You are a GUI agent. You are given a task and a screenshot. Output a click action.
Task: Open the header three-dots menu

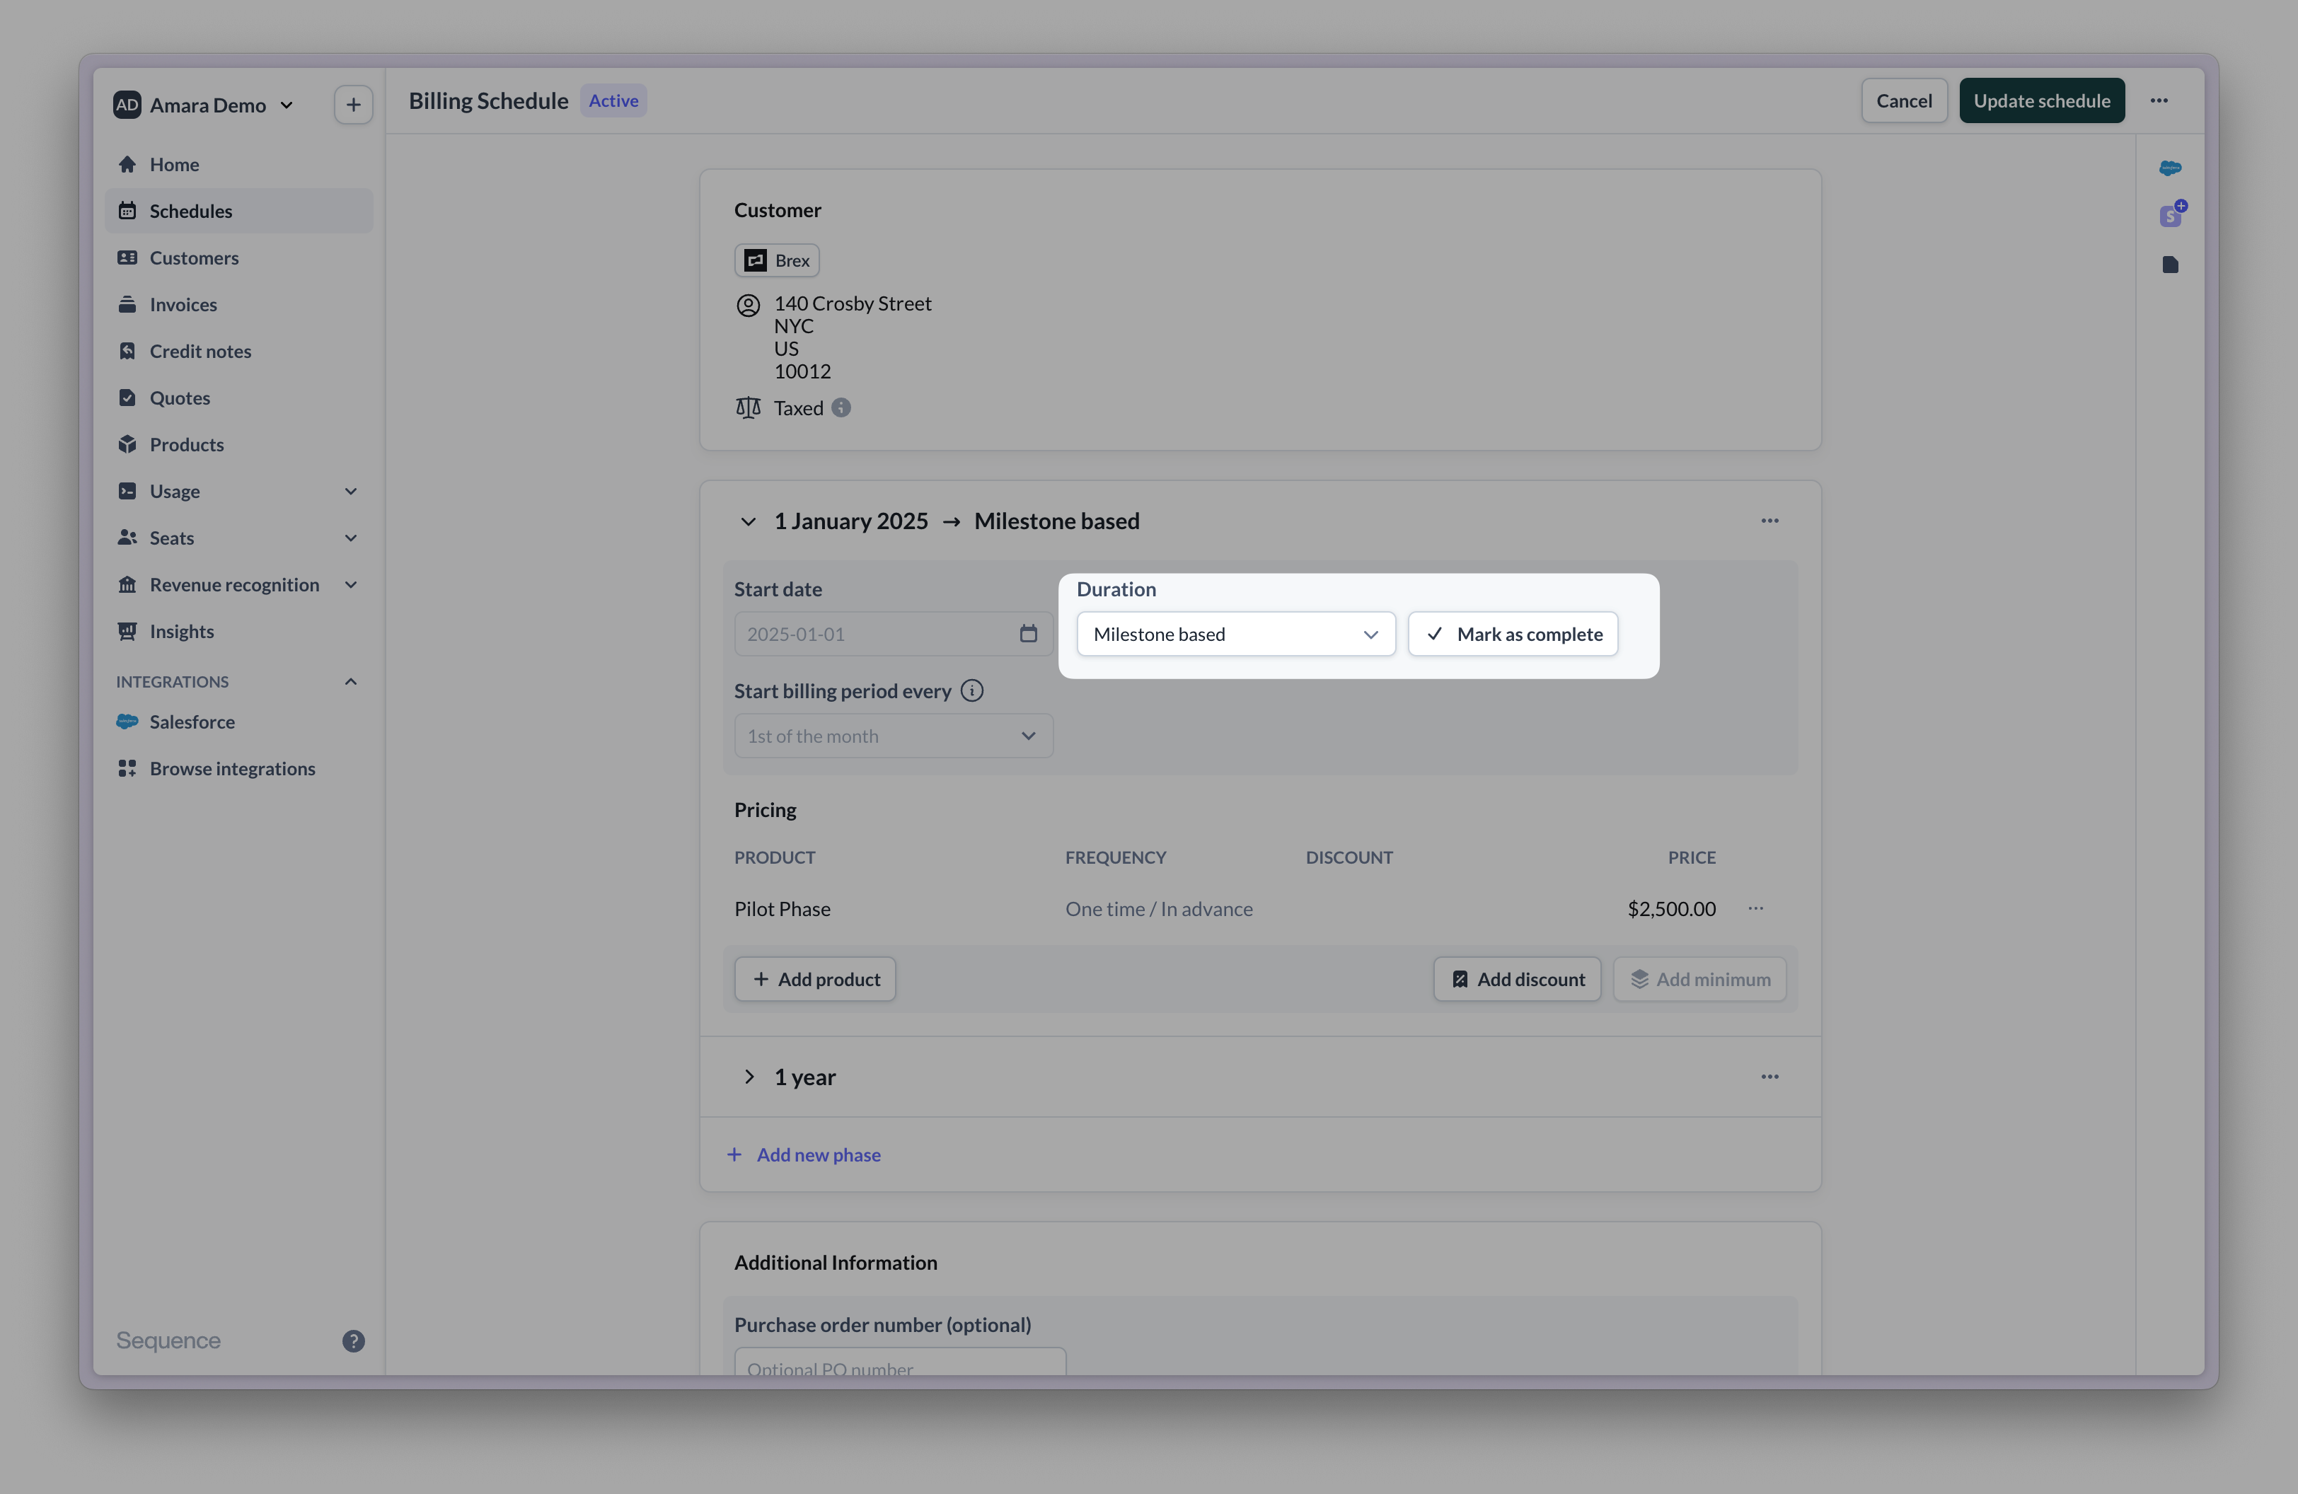coord(2159,100)
